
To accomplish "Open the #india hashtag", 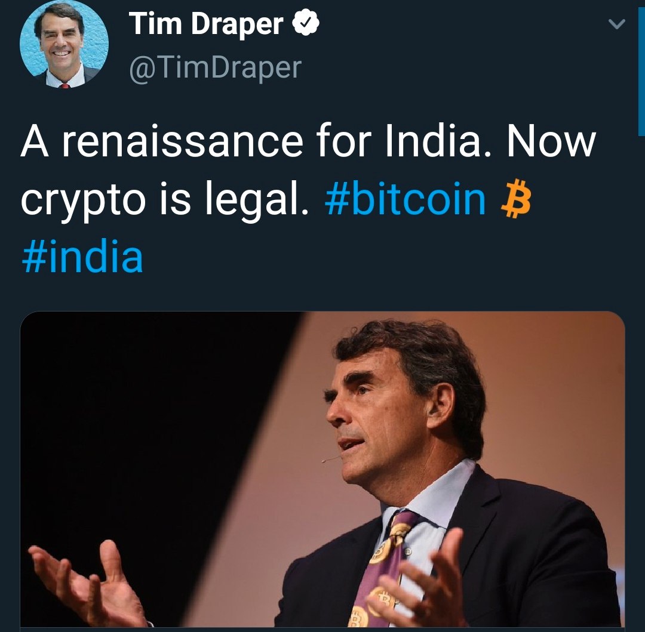I will pos(82,257).
